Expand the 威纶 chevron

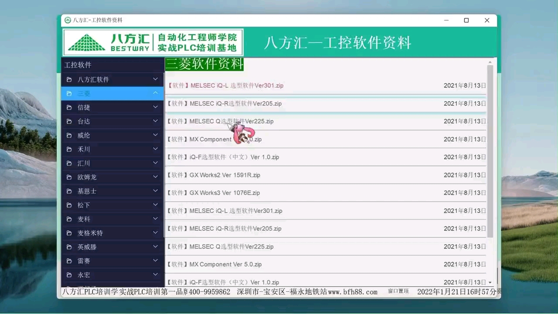pos(155,135)
